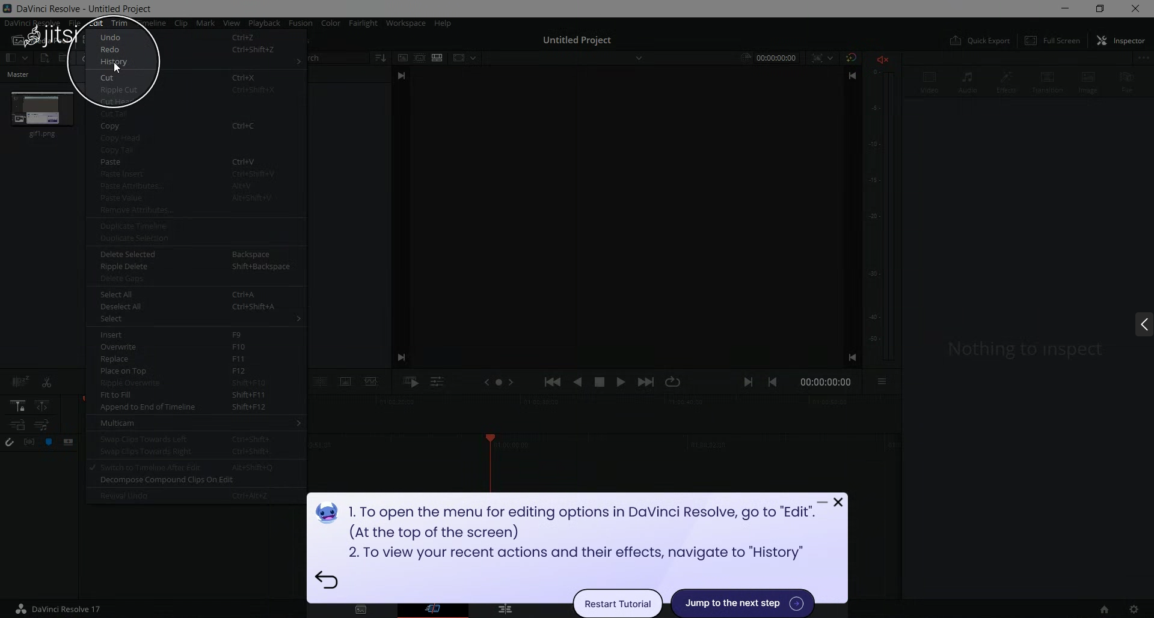Click the Restart Tutorial button
This screenshot has width=1154, height=618.
click(618, 604)
